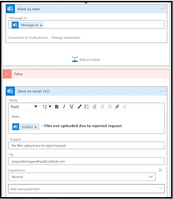
Task: Remove the Subject token from body
Action: [36, 127]
